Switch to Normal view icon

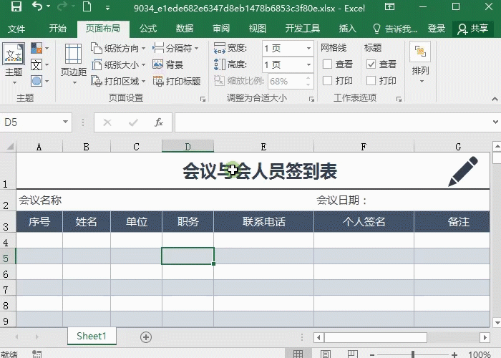click(298, 354)
